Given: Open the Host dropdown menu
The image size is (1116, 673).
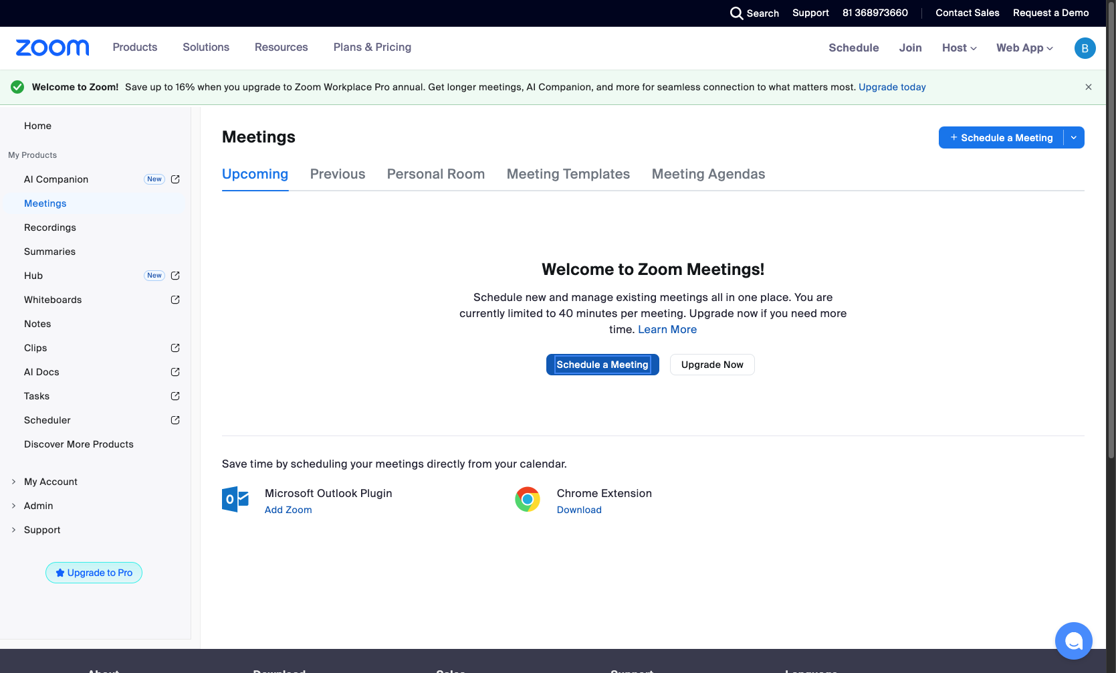Looking at the screenshot, I should pos(960,48).
